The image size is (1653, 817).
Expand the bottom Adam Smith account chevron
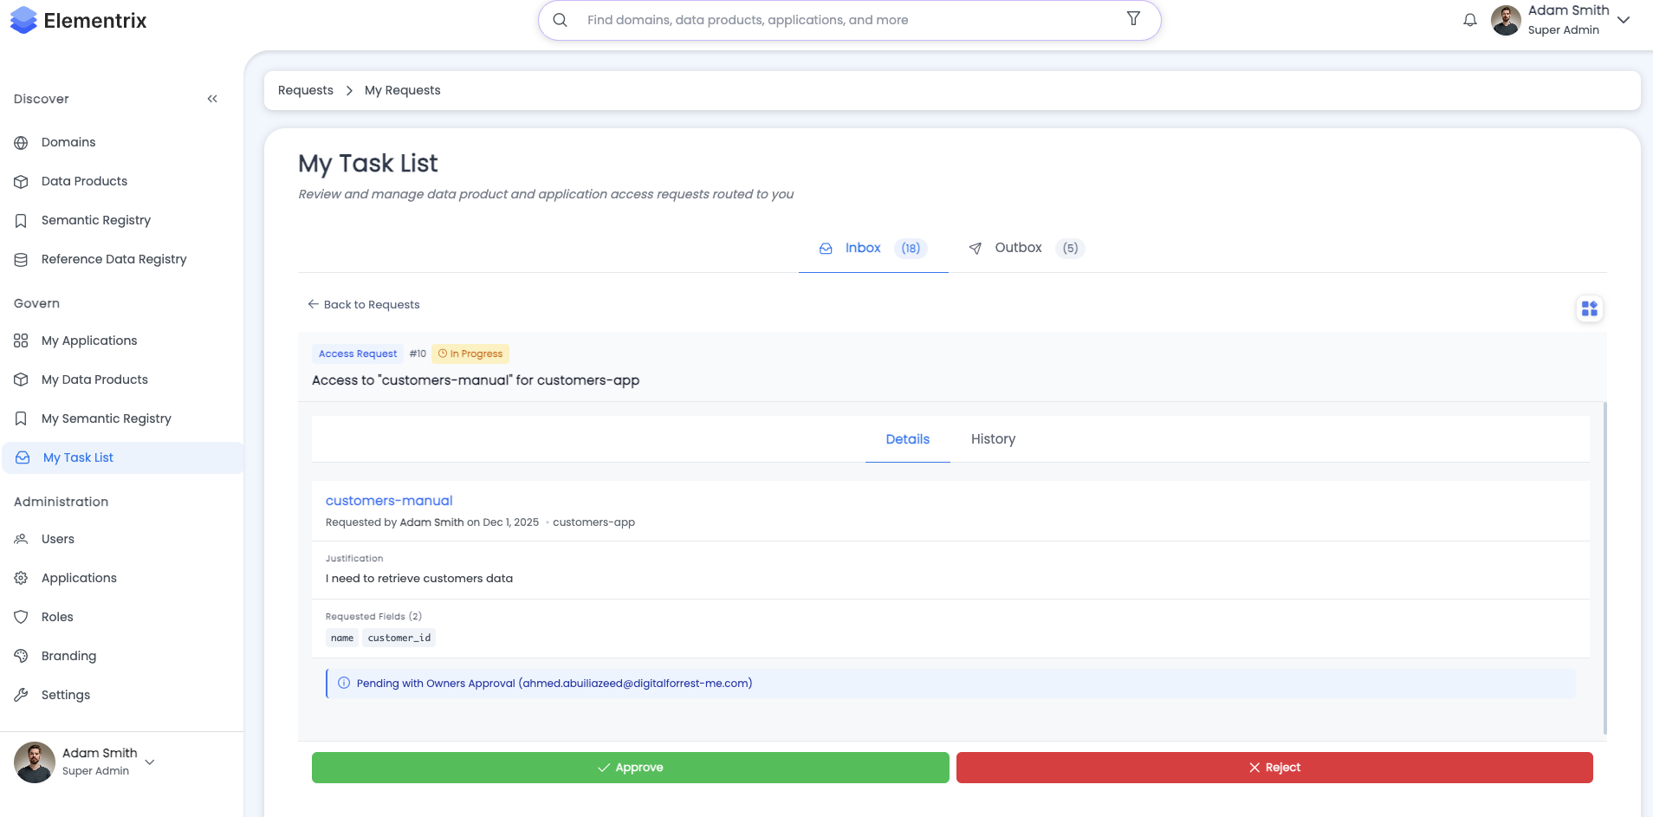pyautogui.click(x=149, y=761)
